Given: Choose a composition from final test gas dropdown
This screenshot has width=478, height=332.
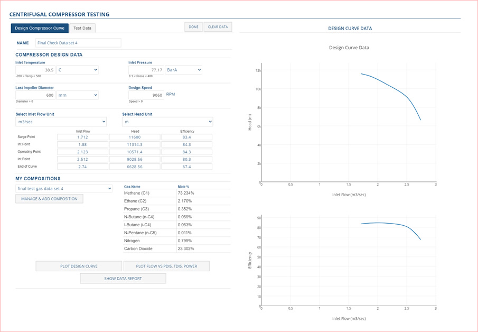Looking at the screenshot, I should coord(64,188).
